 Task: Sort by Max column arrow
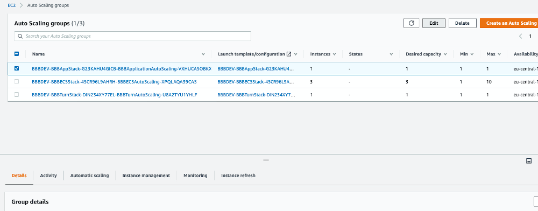pyautogui.click(x=499, y=54)
